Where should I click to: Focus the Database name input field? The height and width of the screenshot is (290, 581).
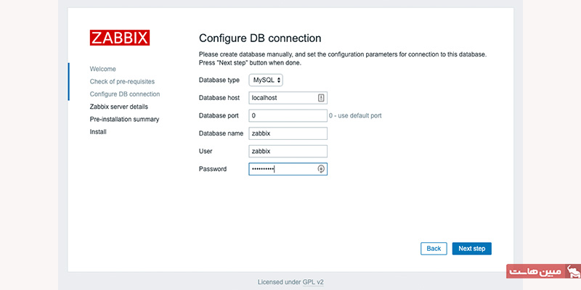[x=288, y=133]
